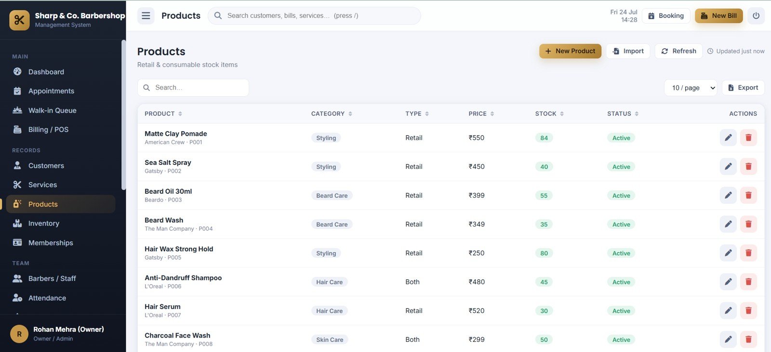The image size is (771, 352).
Task: Click the Styling tag of Sea Salt Spray
Action: tap(326, 167)
